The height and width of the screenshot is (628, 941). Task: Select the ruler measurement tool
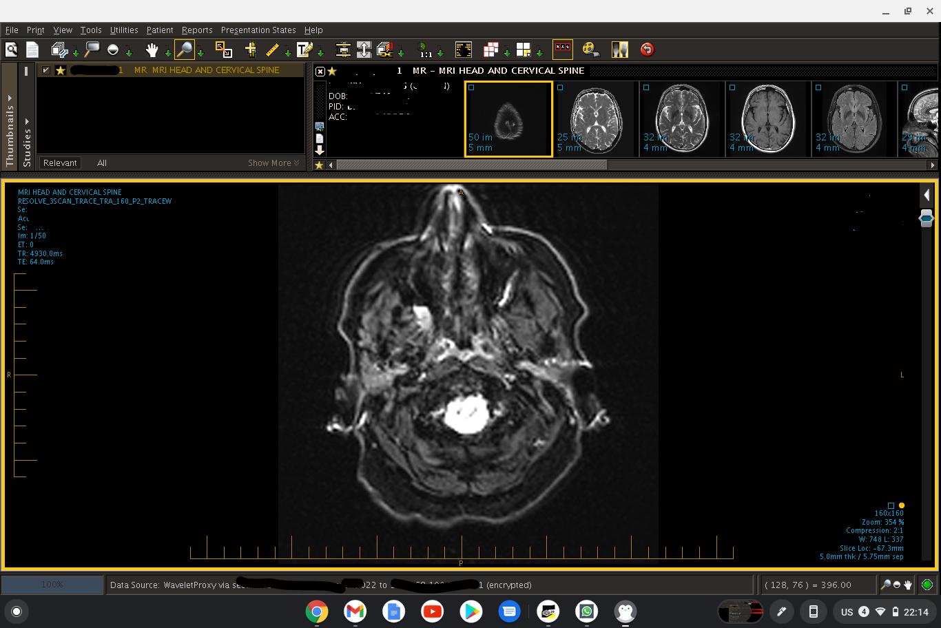(x=273, y=50)
